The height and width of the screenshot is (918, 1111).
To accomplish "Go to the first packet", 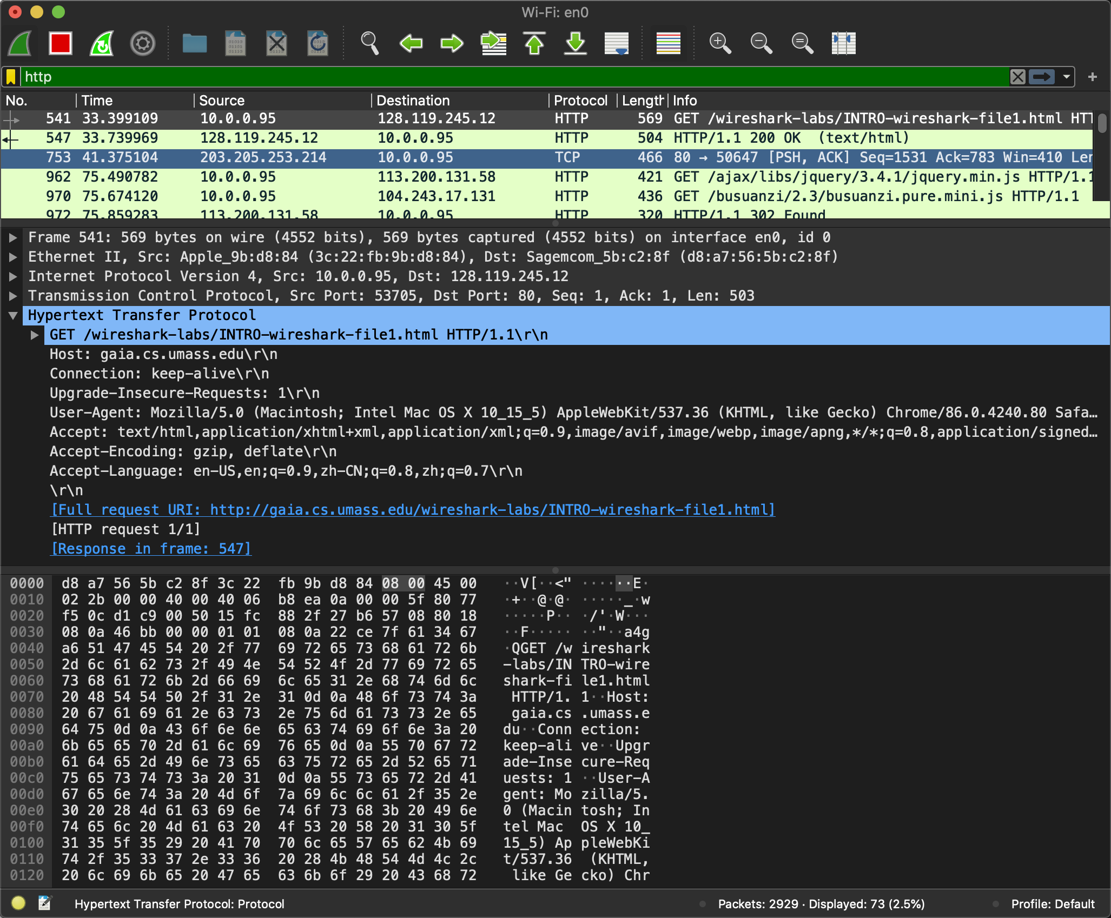I will (x=534, y=43).
